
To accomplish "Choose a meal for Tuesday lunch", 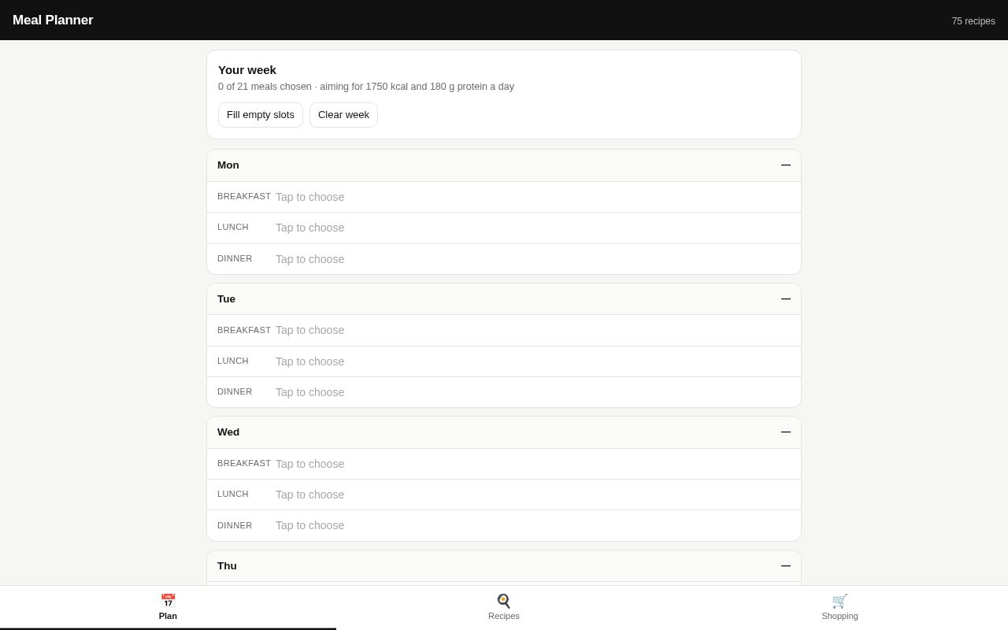I will point(504,361).
